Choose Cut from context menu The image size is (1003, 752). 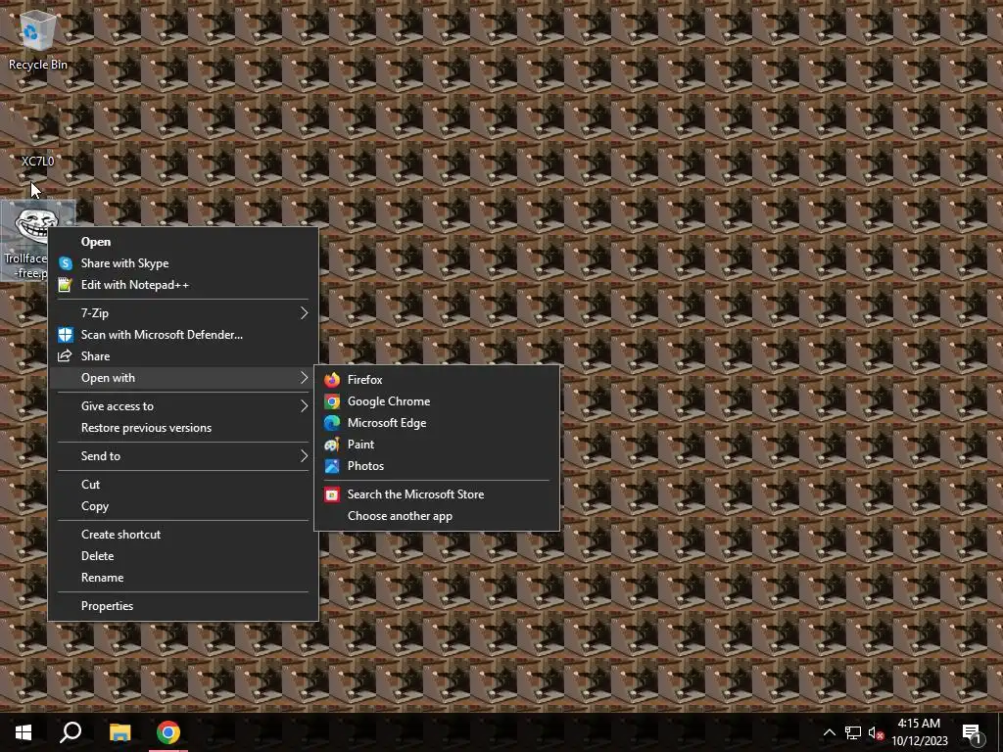183,484
